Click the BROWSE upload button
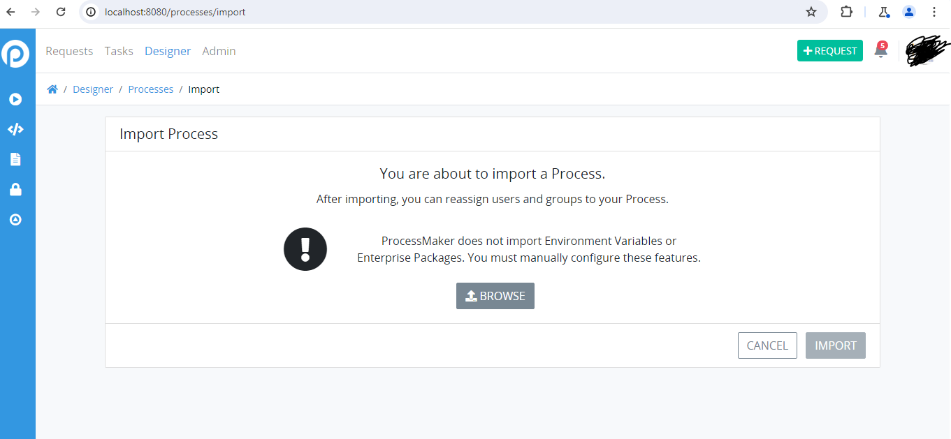The height and width of the screenshot is (439, 951). (495, 296)
